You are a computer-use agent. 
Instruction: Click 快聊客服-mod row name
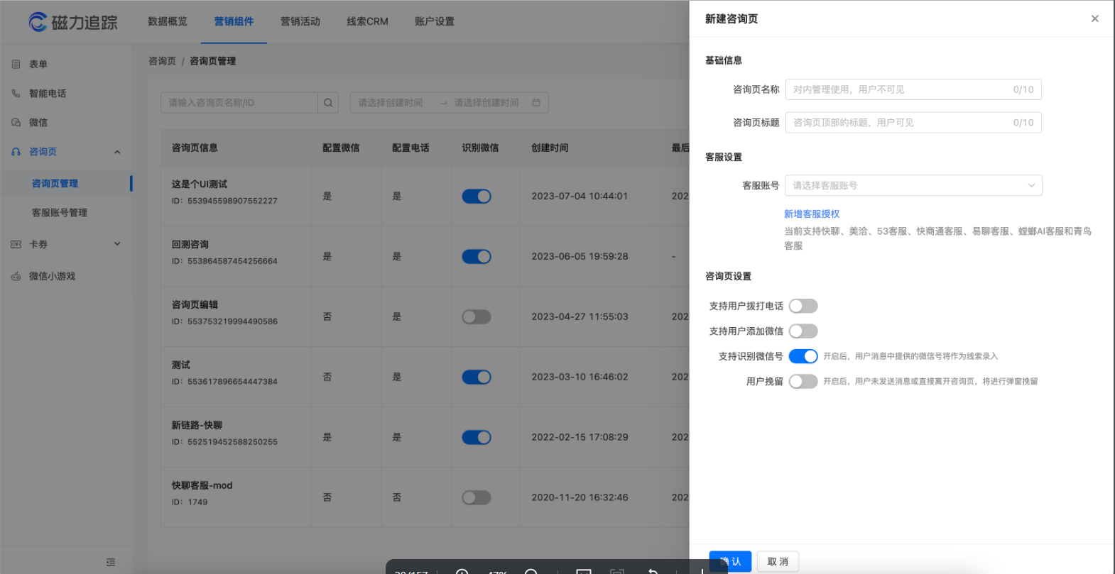coord(202,485)
